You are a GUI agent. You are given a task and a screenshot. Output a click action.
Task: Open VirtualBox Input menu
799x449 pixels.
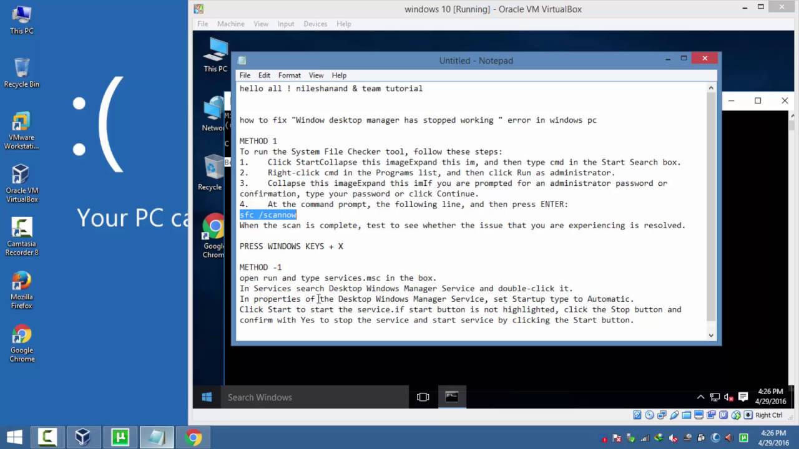click(x=286, y=24)
